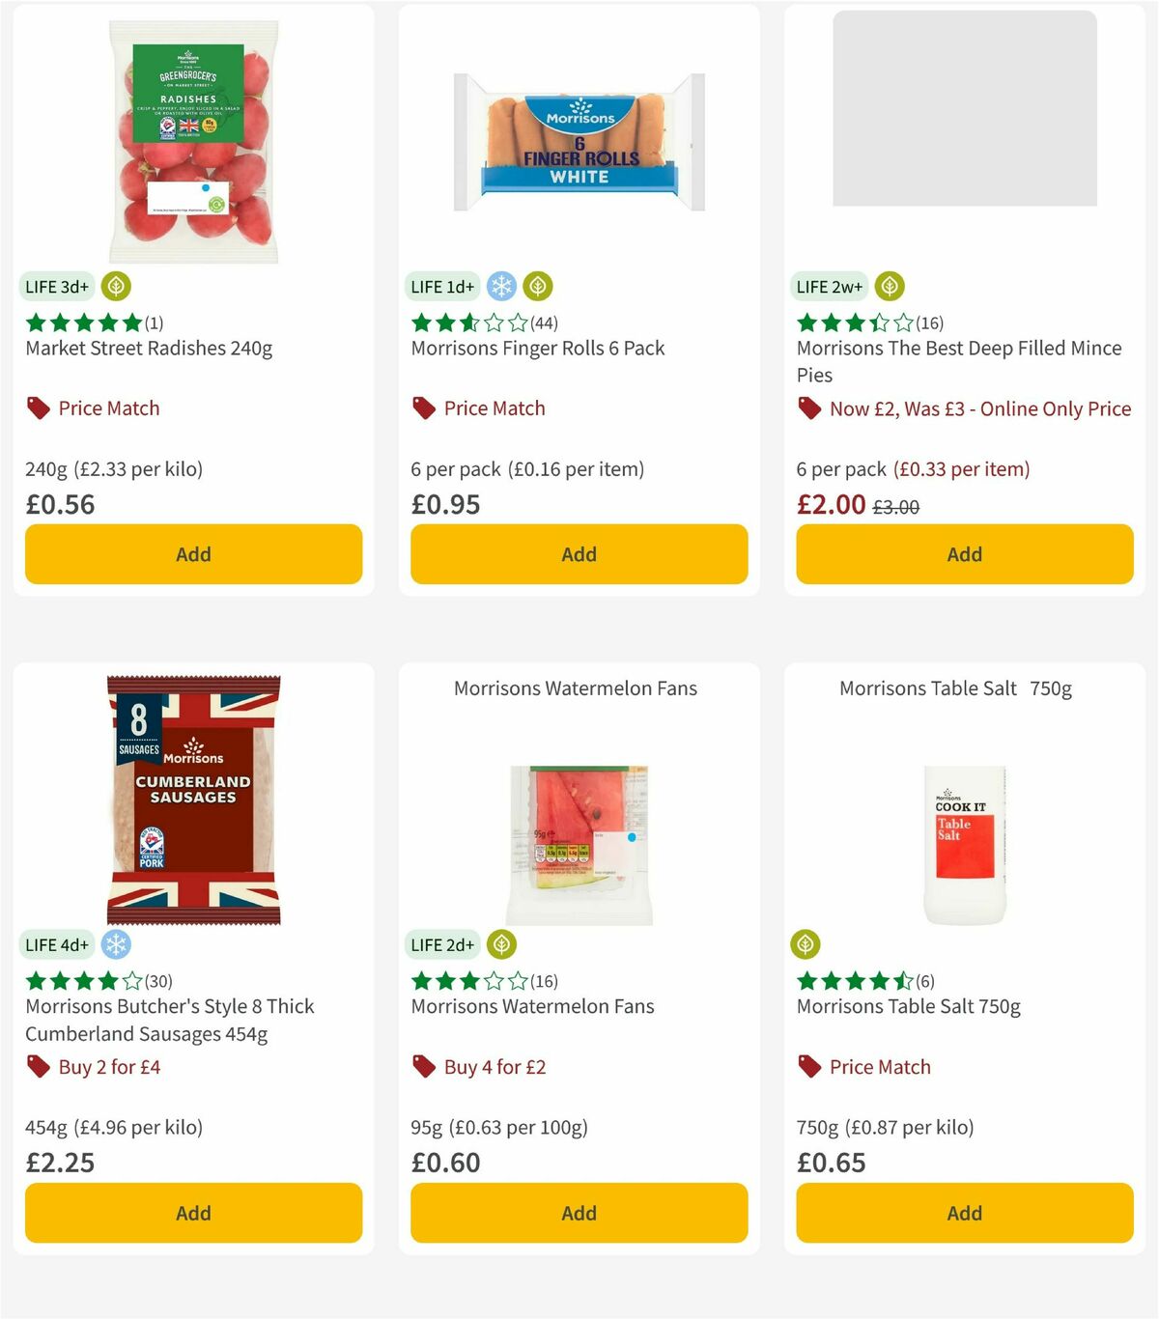The image size is (1159, 1319).
Task: Open the Morrisons Finger Rolls 6 Pack product link
Action: point(538,349)
